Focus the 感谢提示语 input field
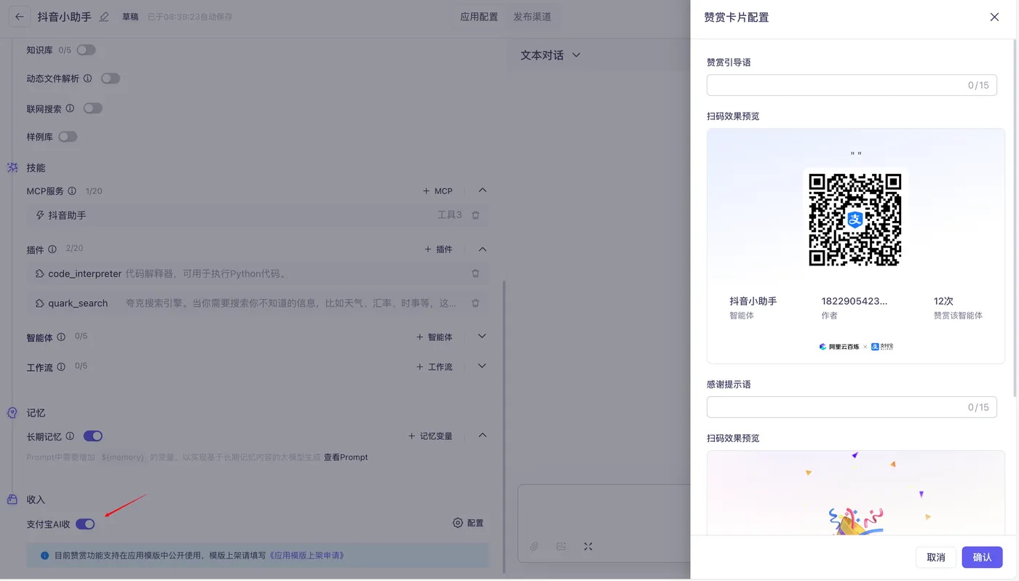 point(852,407)
